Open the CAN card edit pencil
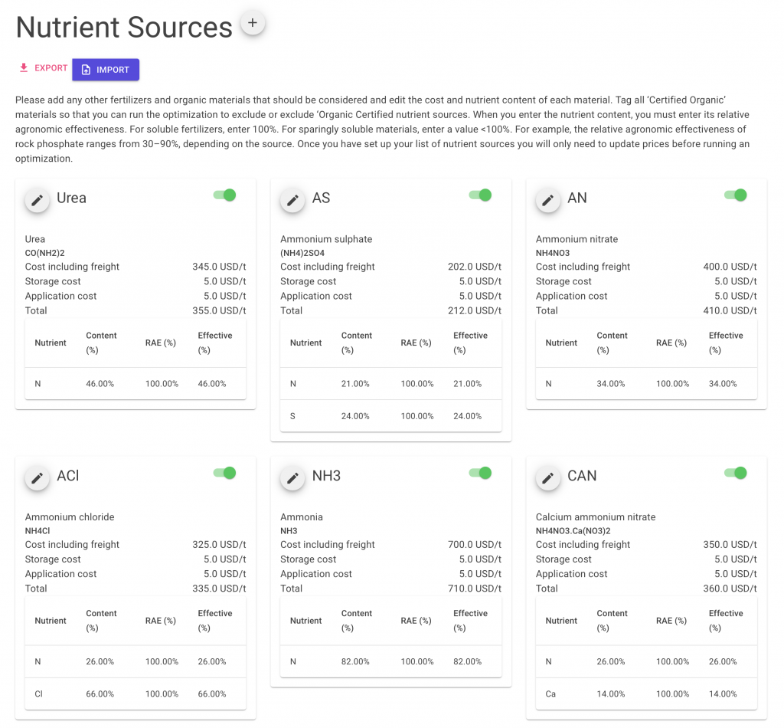The width and height of the screenshot is (784, 728). pos(547,479)
